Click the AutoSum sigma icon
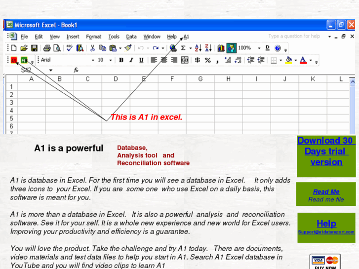 coord(183,48)
